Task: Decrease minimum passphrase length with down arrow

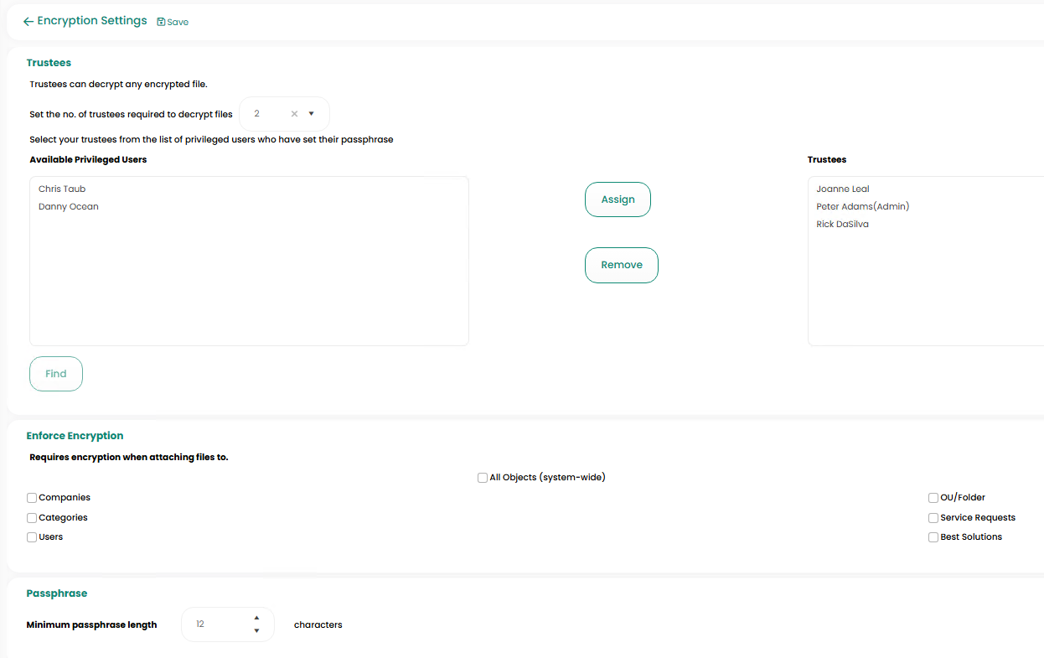Action: click(256, 631)
